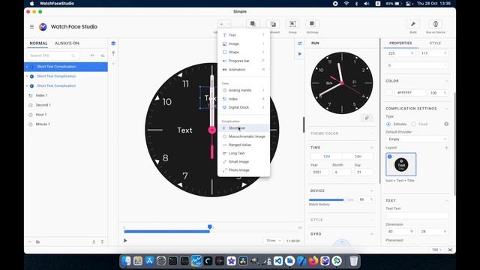The width and height of the screenshot is (480, 270).
Task: Click the info icon next to Fixed
Action: coord(446,124)
